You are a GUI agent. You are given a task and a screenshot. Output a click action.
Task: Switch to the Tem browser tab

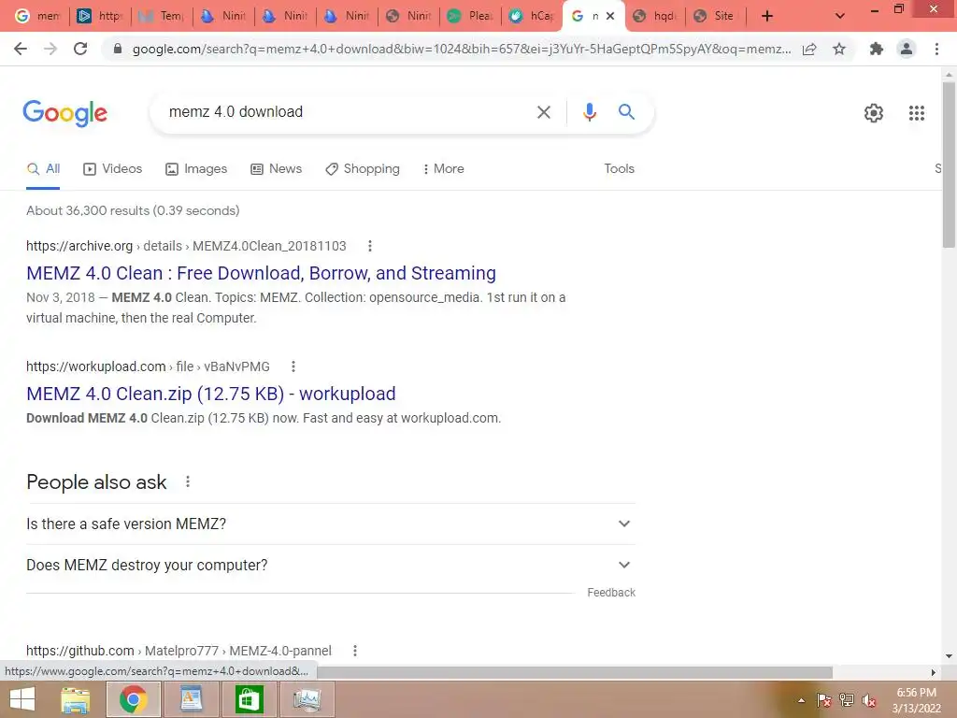pyautogui.click(x=162, y=17)
